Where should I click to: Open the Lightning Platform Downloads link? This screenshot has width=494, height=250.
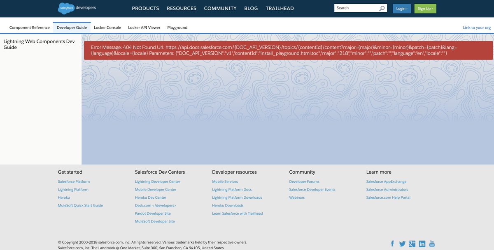(237, 197)
